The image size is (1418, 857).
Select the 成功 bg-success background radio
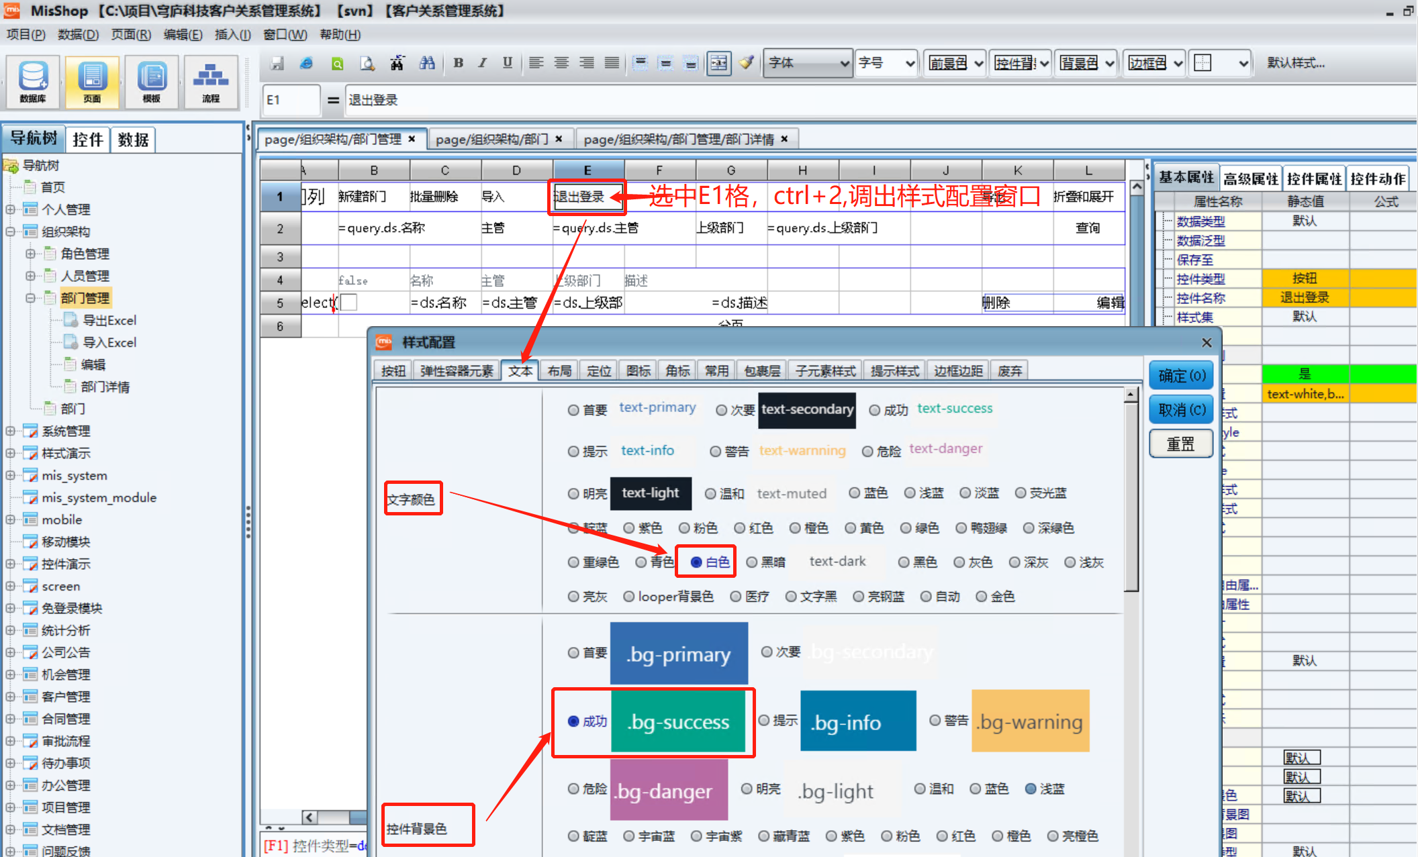[x=573, y=721]
